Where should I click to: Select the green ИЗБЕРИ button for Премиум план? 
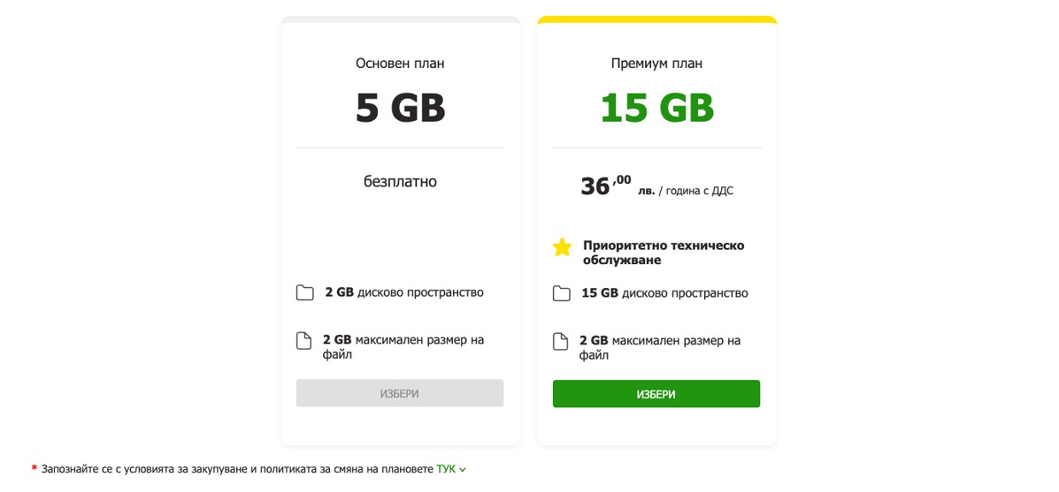tap(656, 394)
